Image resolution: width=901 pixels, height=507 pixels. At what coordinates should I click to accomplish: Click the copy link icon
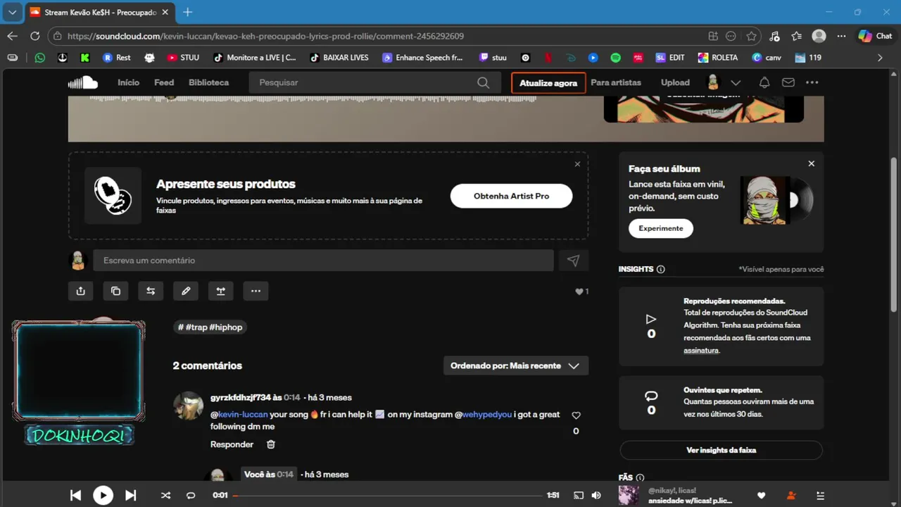[115, 291]
